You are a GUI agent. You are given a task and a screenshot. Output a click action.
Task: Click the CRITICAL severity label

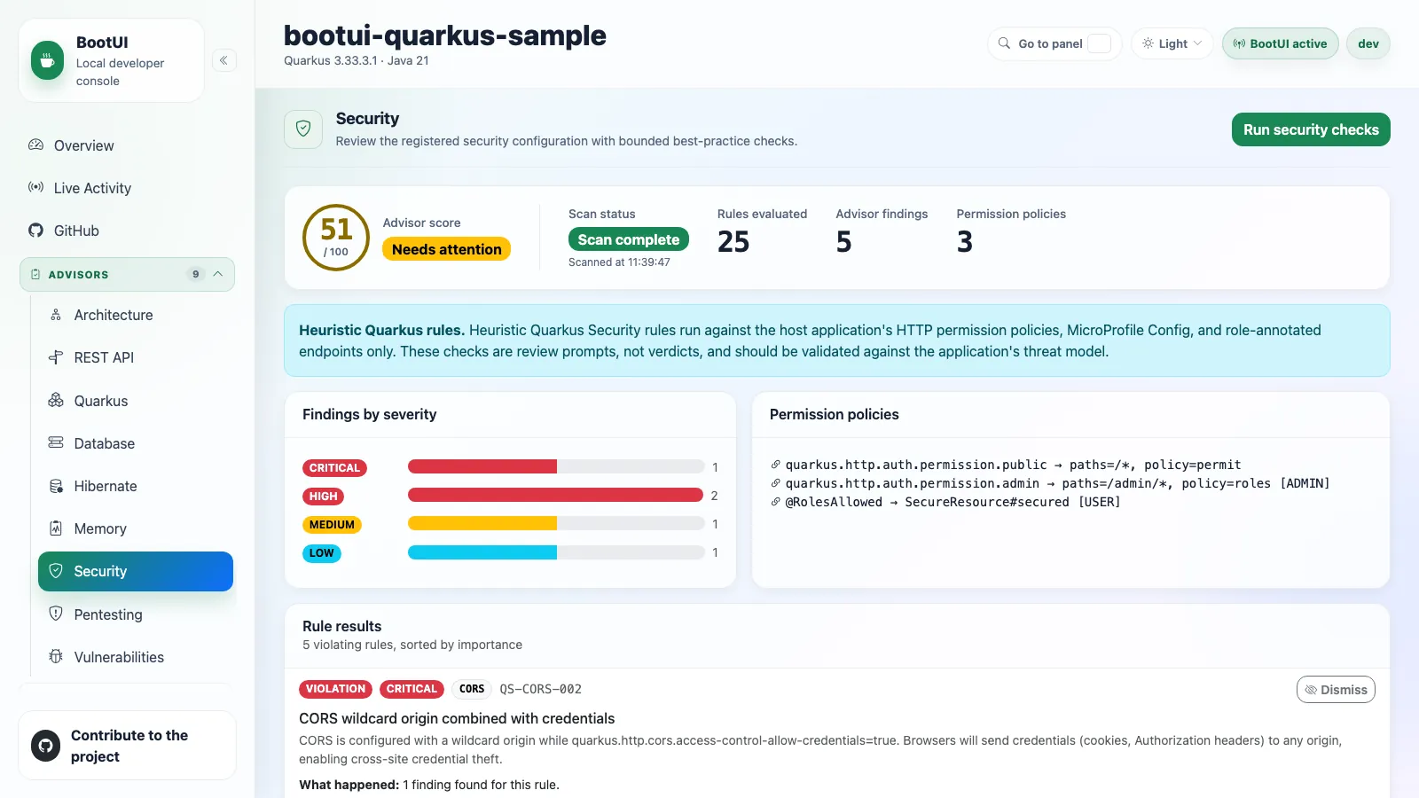click(334, 467)
